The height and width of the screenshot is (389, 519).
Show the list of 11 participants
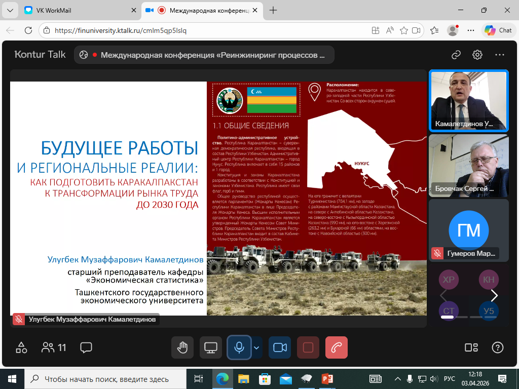coord(54,347)
